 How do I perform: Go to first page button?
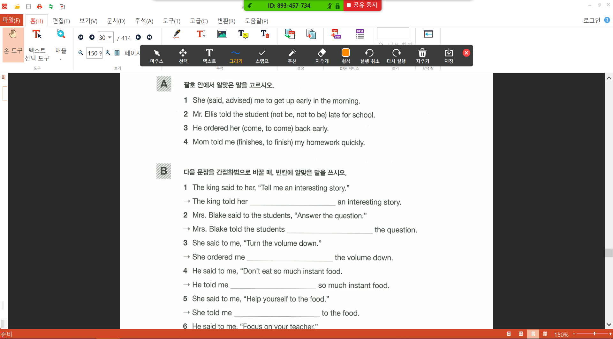tap(81, 37)
